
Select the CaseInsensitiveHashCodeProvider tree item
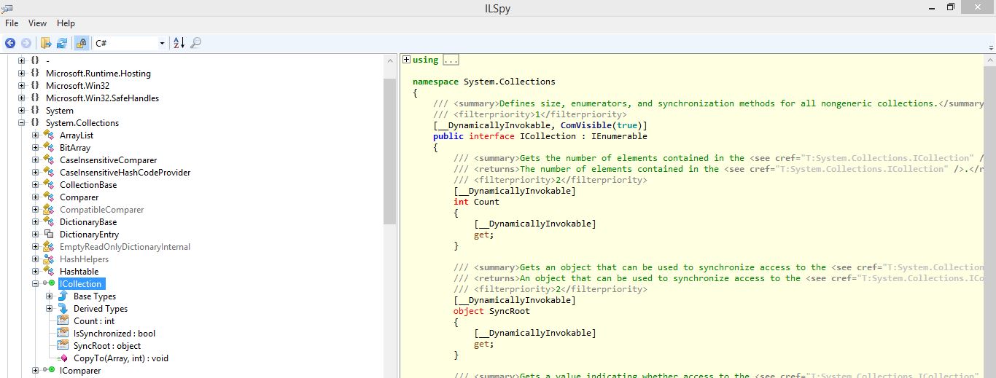(x=125, y=172)
